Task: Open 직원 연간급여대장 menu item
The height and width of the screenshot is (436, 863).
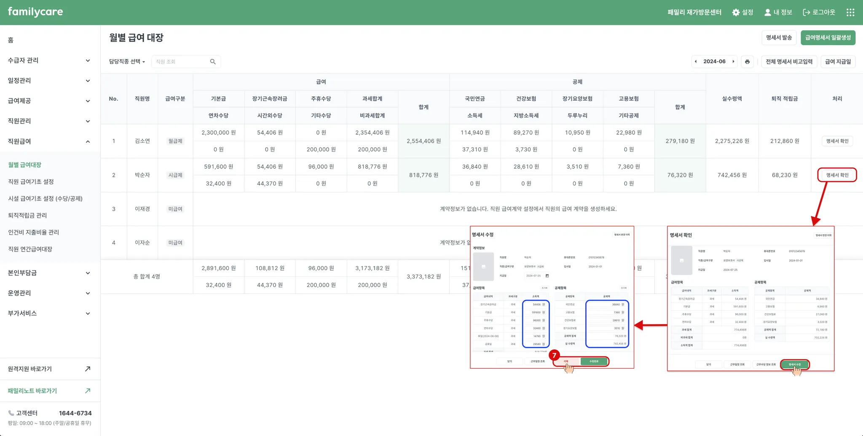Action: point(30,249)
